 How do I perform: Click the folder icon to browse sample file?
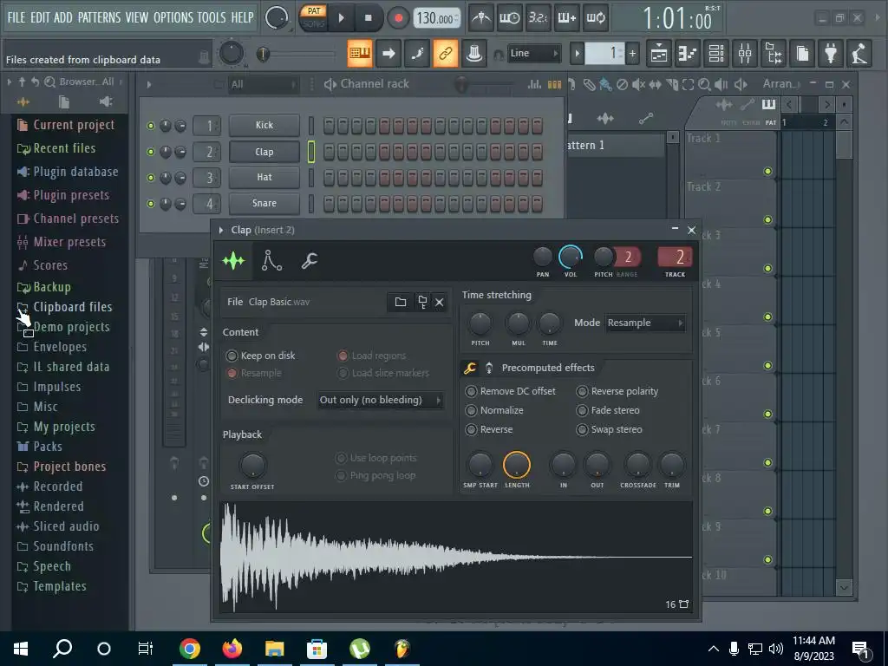[x=401, y=302]
